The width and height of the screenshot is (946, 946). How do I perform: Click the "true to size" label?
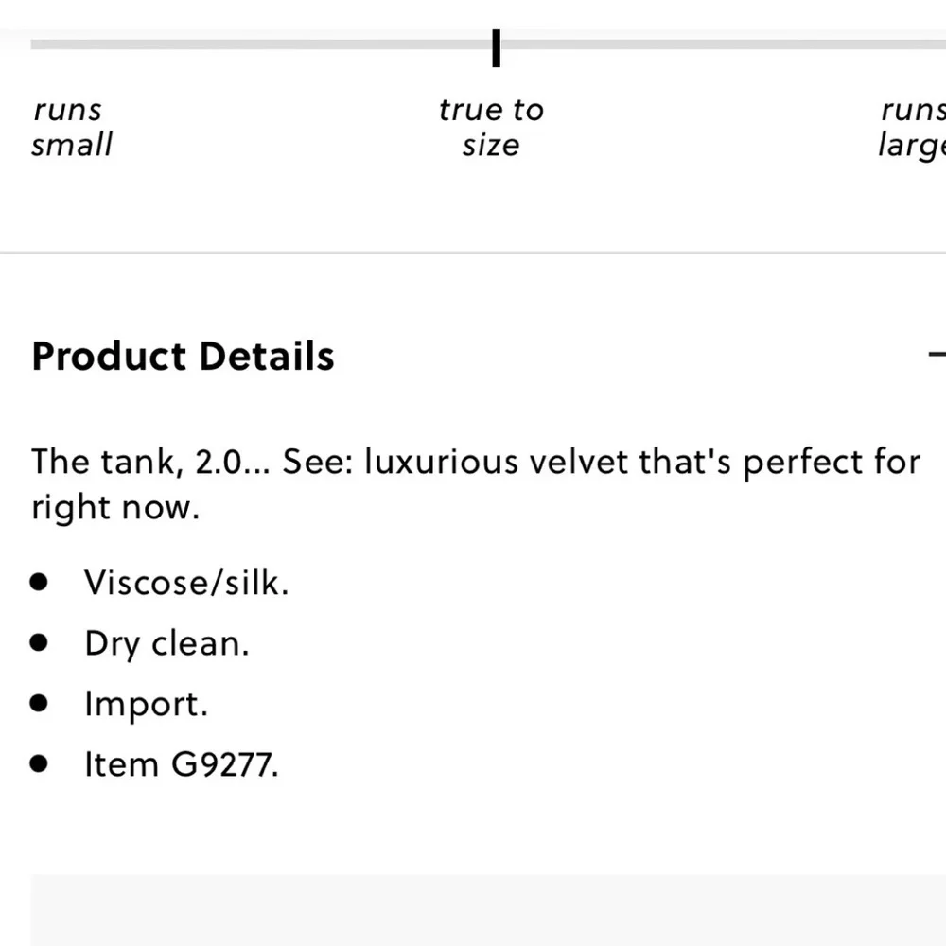(x=491, y=128)
